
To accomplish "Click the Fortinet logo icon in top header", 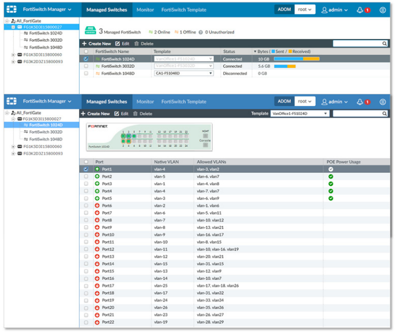I will tap(12, 9).
